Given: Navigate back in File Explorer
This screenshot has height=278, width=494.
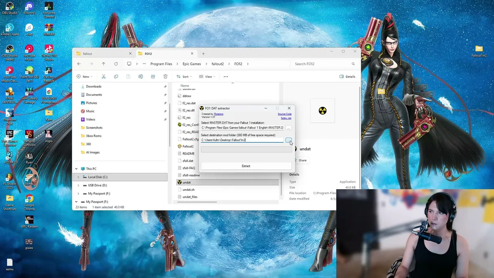Looking at the screenshot, I should click(79, 64).
